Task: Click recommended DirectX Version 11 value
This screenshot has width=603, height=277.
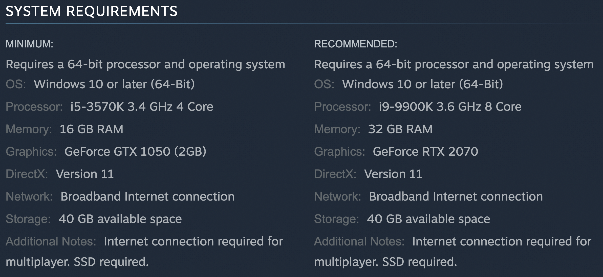Action: coord(393,174)
